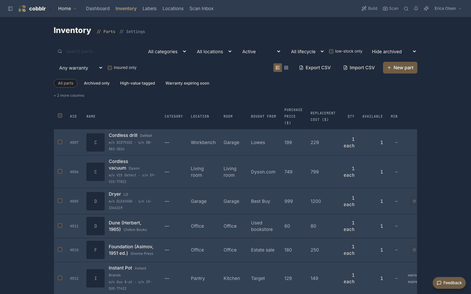
Task: Go to the Dashboard tab
Action: point(98,8)
